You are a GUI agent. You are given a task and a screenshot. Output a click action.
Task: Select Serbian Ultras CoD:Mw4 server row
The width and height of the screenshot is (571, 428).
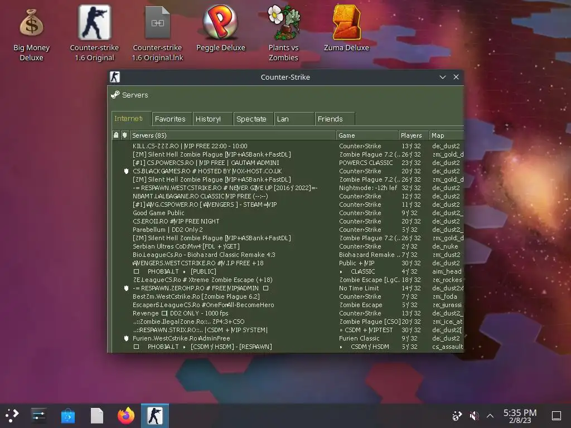[x=288, y=246]
